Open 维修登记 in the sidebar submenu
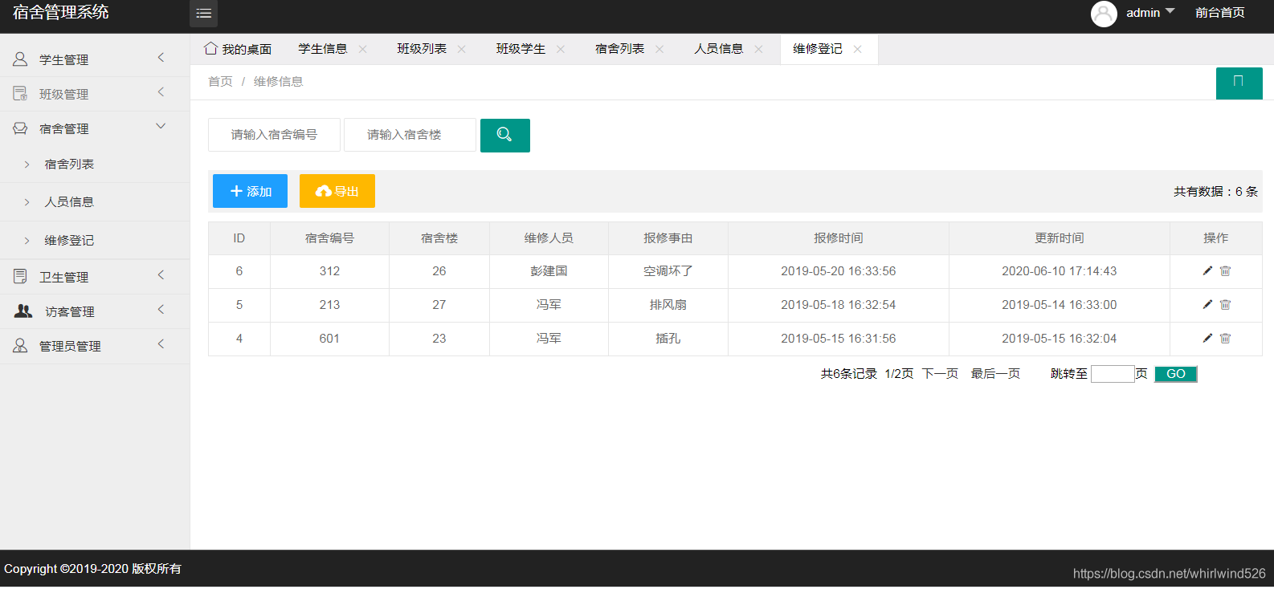This screenshot has width=1274, height=589. (x=69, y=241)
